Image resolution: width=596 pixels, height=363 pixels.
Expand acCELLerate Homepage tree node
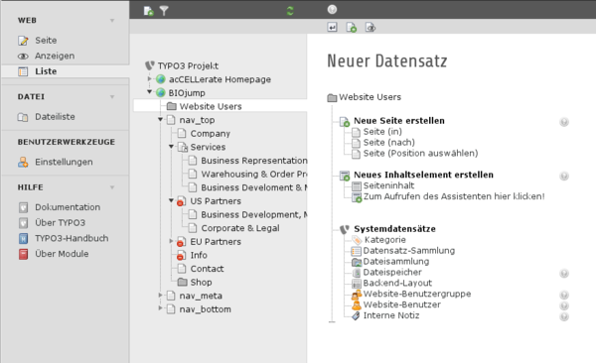click(x=150, y=79)
